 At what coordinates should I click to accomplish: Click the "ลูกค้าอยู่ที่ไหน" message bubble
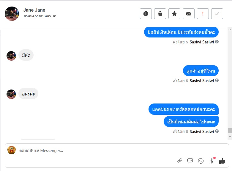pyautogui.click(x=201, y=70)
